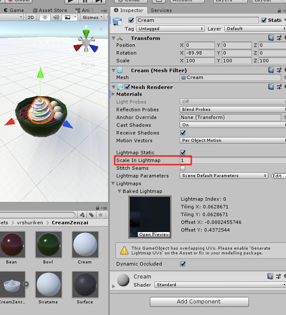Toggle the Dynamic Occluded checkbox
Screen dimensions: 286x315
(183, 264)
